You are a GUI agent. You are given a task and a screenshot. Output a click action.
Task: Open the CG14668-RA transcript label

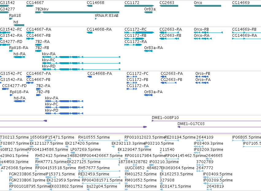99,29
